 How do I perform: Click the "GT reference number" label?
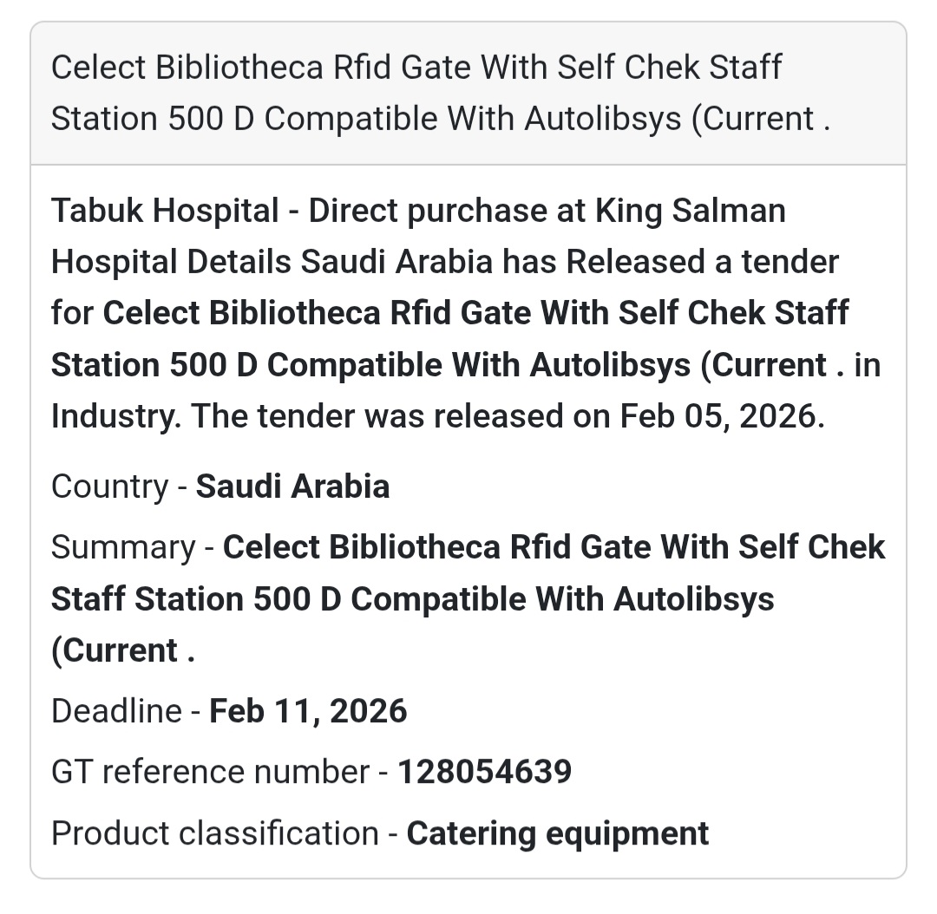(x=210, y=772)
